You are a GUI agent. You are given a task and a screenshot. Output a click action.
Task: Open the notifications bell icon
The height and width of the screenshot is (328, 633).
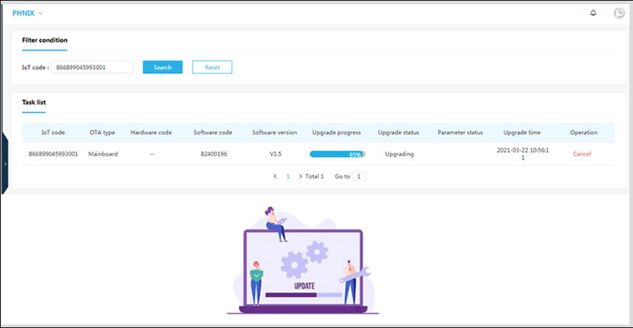[593, 13]
